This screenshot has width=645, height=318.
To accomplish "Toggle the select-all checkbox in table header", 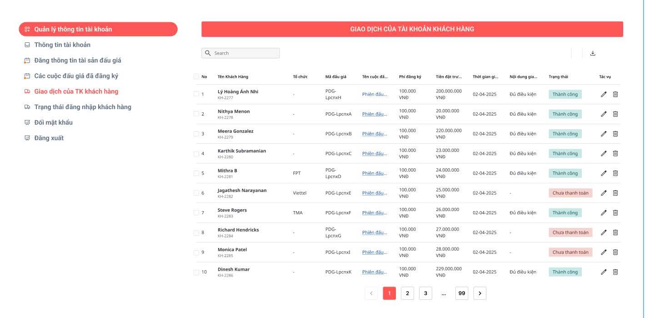I will 196,76.
